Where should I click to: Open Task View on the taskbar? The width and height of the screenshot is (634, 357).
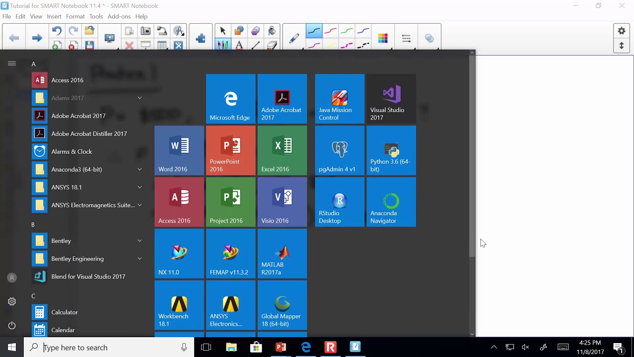pyautogui.click(x=206, y=347)
